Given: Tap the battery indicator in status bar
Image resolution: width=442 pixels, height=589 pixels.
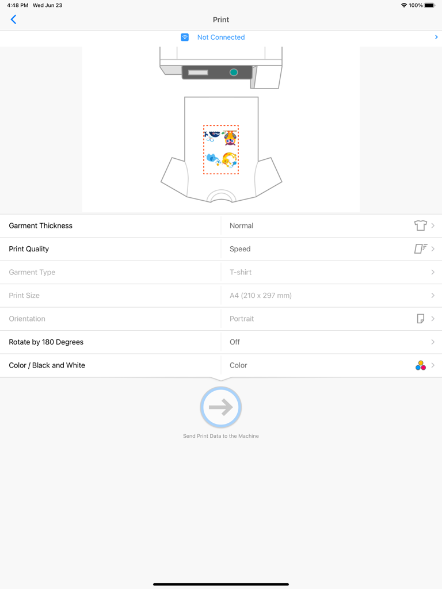Looking at the screenshot, I should (430, 5).
